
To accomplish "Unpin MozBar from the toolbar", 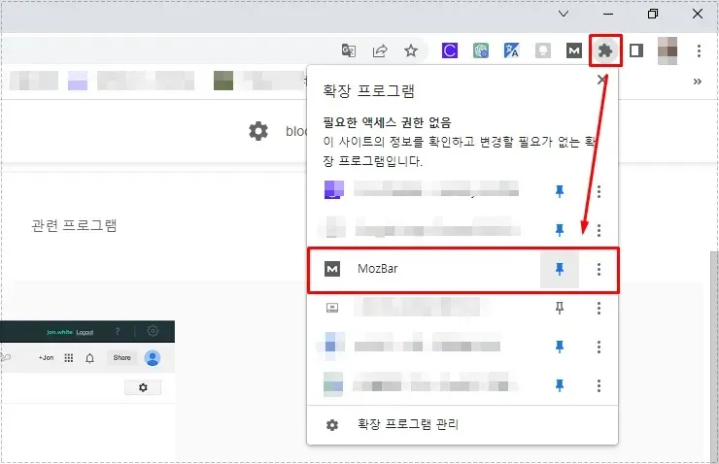I will pos(560,269).
